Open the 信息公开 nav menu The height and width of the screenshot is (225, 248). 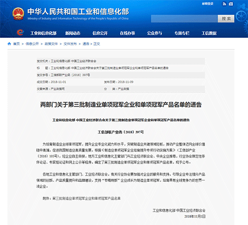point(100,33)
